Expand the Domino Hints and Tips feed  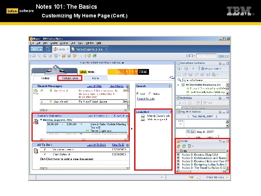[178, 161]
